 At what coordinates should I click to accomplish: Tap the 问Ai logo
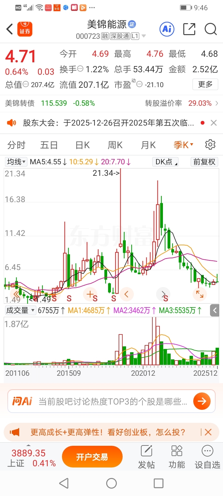[x=22, y=401]
